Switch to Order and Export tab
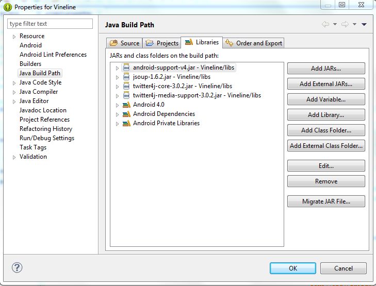This screenshot has width=376, height=286. point(254,43)
